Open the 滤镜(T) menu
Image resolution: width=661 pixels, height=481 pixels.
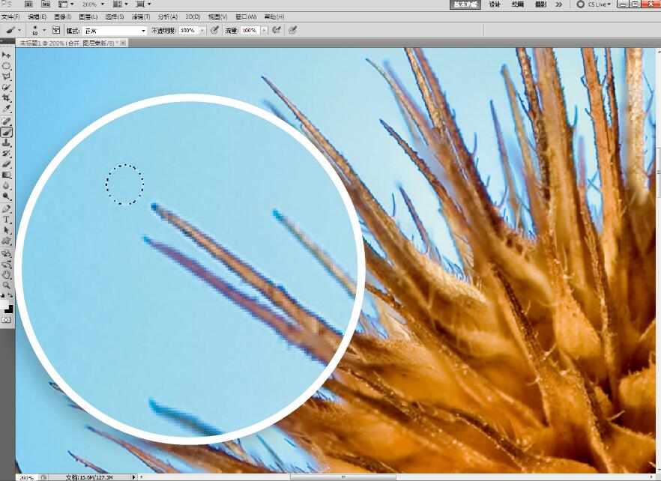tap(141, 17)
